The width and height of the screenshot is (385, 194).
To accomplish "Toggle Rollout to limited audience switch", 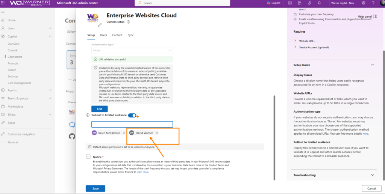I will [132, 115].
